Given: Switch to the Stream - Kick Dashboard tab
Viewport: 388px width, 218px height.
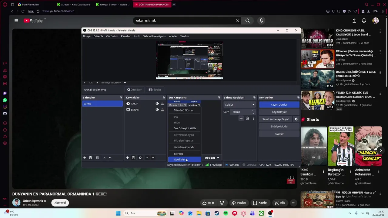Looking at the screenshot, I should click(73, 5).
